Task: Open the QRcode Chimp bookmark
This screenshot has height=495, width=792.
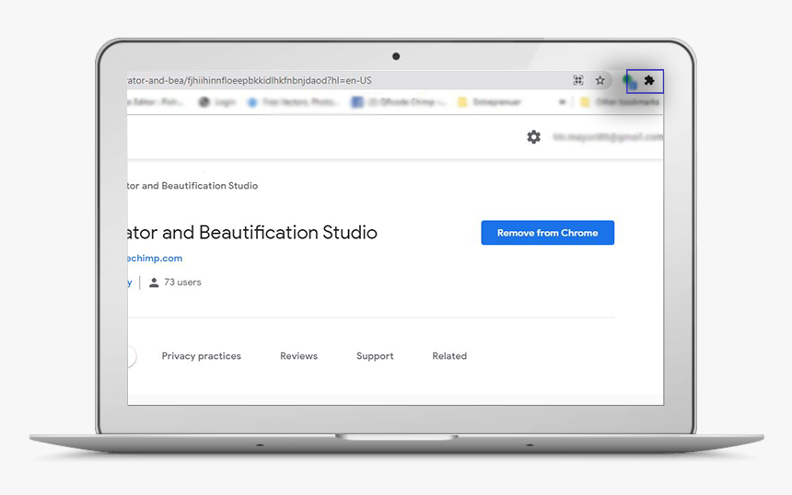Action: point(399,102)
